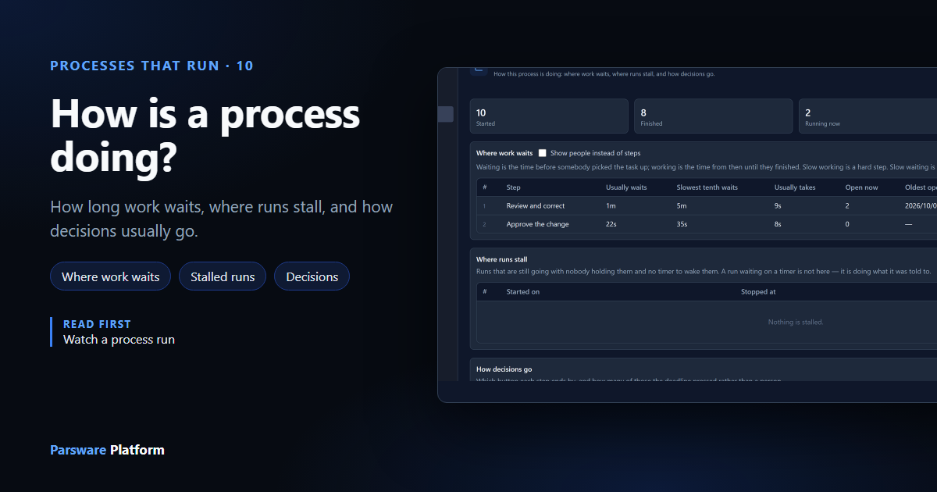Click the 'Started' stat card showing 10
937x492 pixels.
coord(549,116)
